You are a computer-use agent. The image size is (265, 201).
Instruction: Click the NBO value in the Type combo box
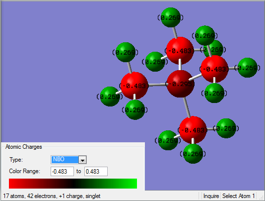[x=65, y=160]
